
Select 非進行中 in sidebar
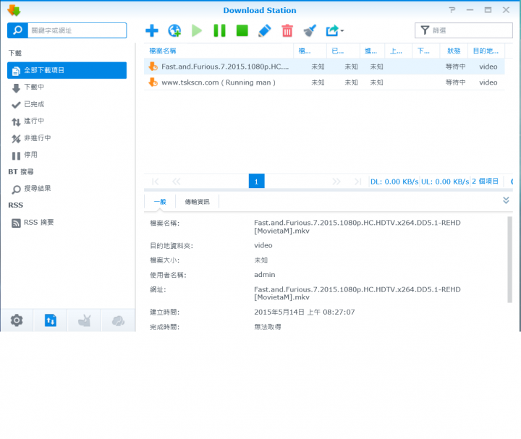[67, 138]
